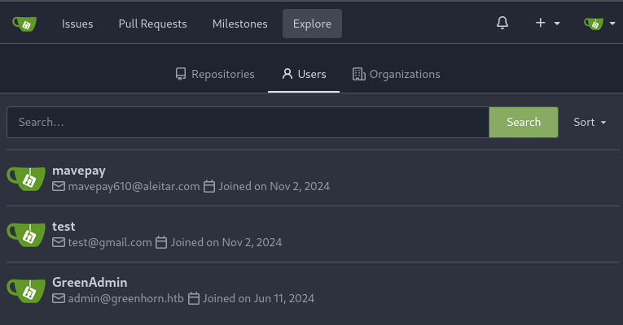Click GreenAdmin's avatar image
The image size is (623, 325).
[25, 290]
